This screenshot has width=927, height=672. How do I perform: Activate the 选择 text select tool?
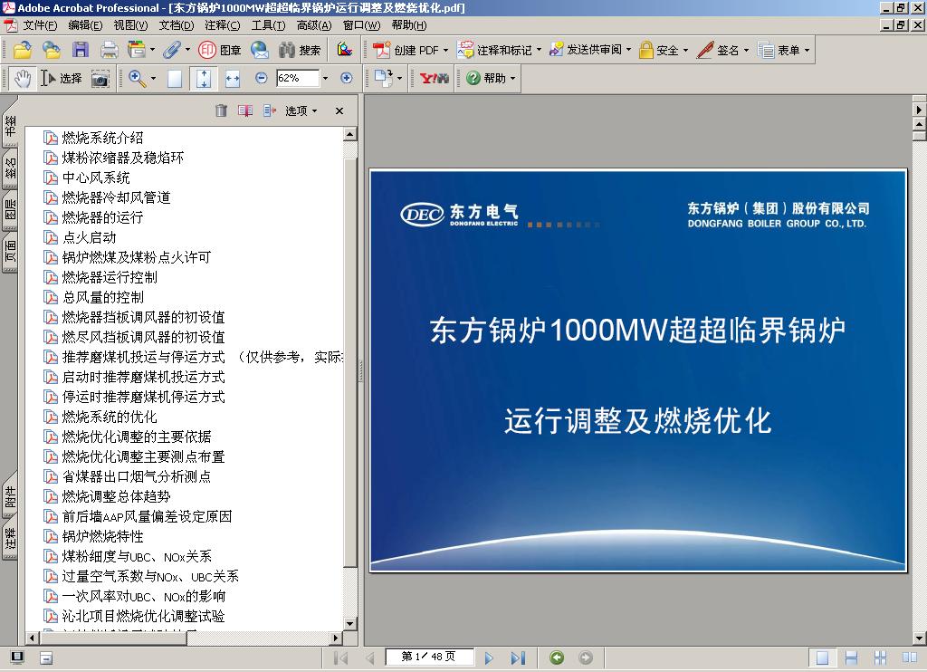[x=62, y=78]
